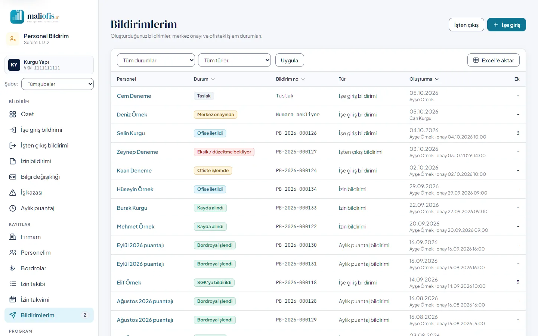Expand the Tüm şubeler branch selector
This screenshot has height=336, width=538.
coord(58,84)
